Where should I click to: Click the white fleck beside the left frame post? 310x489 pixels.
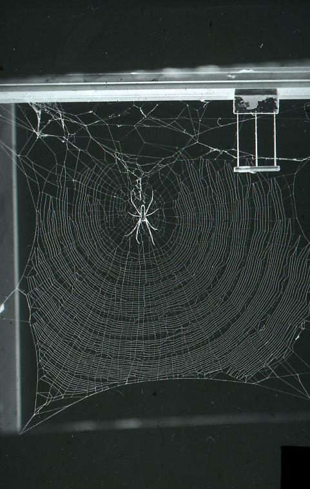(x=2, y=308)
